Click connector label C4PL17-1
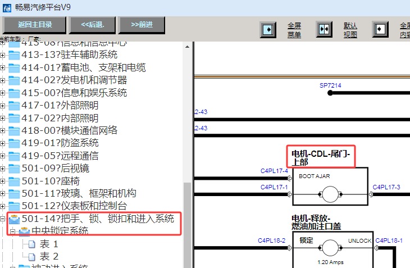 pos(274,187)
